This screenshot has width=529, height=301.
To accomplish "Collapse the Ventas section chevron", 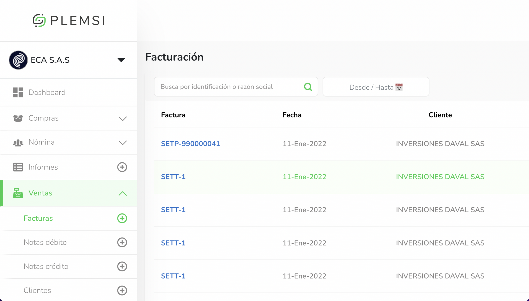I will (x=122, y=193).
